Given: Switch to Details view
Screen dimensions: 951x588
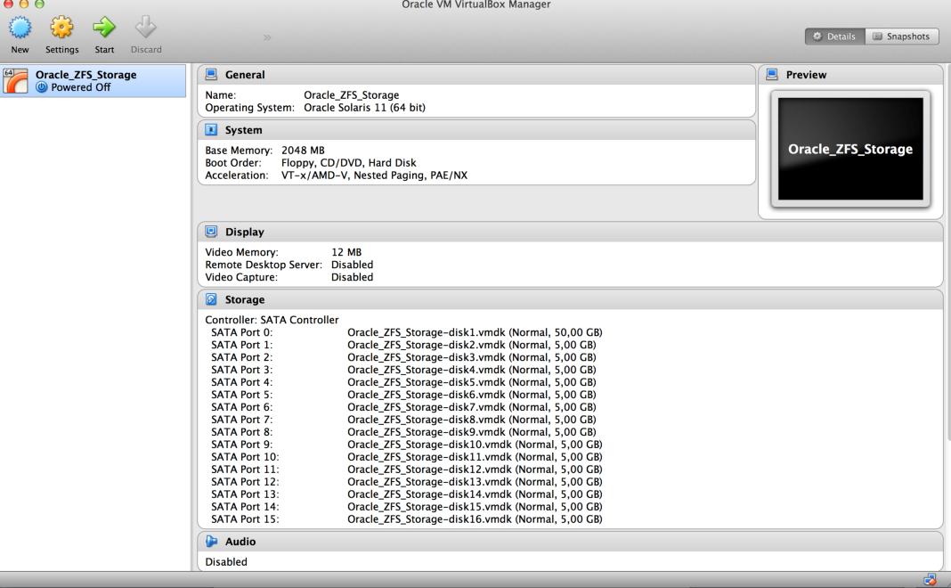Looking at the screenshot, I should click(x=835, y=37).
